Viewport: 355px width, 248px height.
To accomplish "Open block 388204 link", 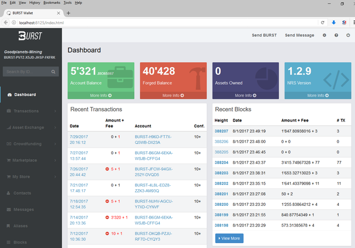I will 221,163.
